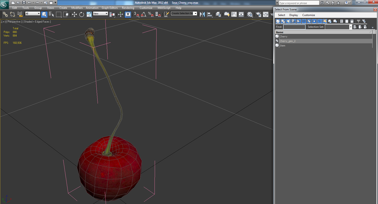
Task: Open Customize menu in Select From Scene
Action: [x=309, y=15]
